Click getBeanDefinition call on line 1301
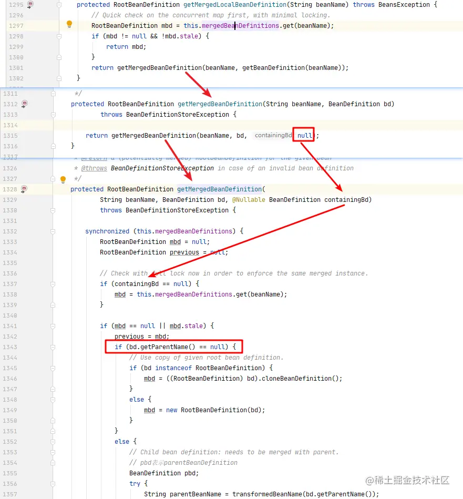The width and height of the screenshot is (463, 499). click(x=273, y=68)
